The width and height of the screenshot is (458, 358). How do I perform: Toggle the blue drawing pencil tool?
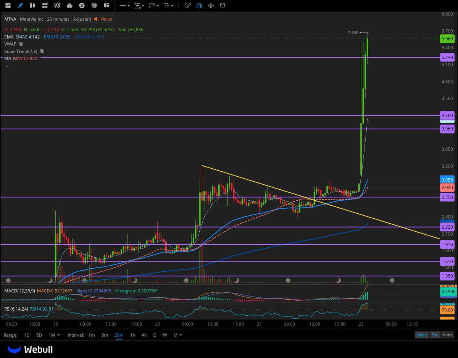pos(20,5)
